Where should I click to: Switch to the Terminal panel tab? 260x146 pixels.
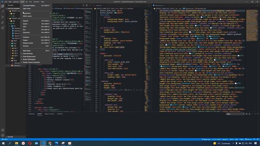[x=60, y=114]
